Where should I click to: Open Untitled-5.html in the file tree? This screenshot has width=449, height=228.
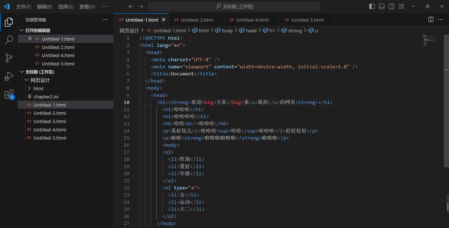coord(50,138)
